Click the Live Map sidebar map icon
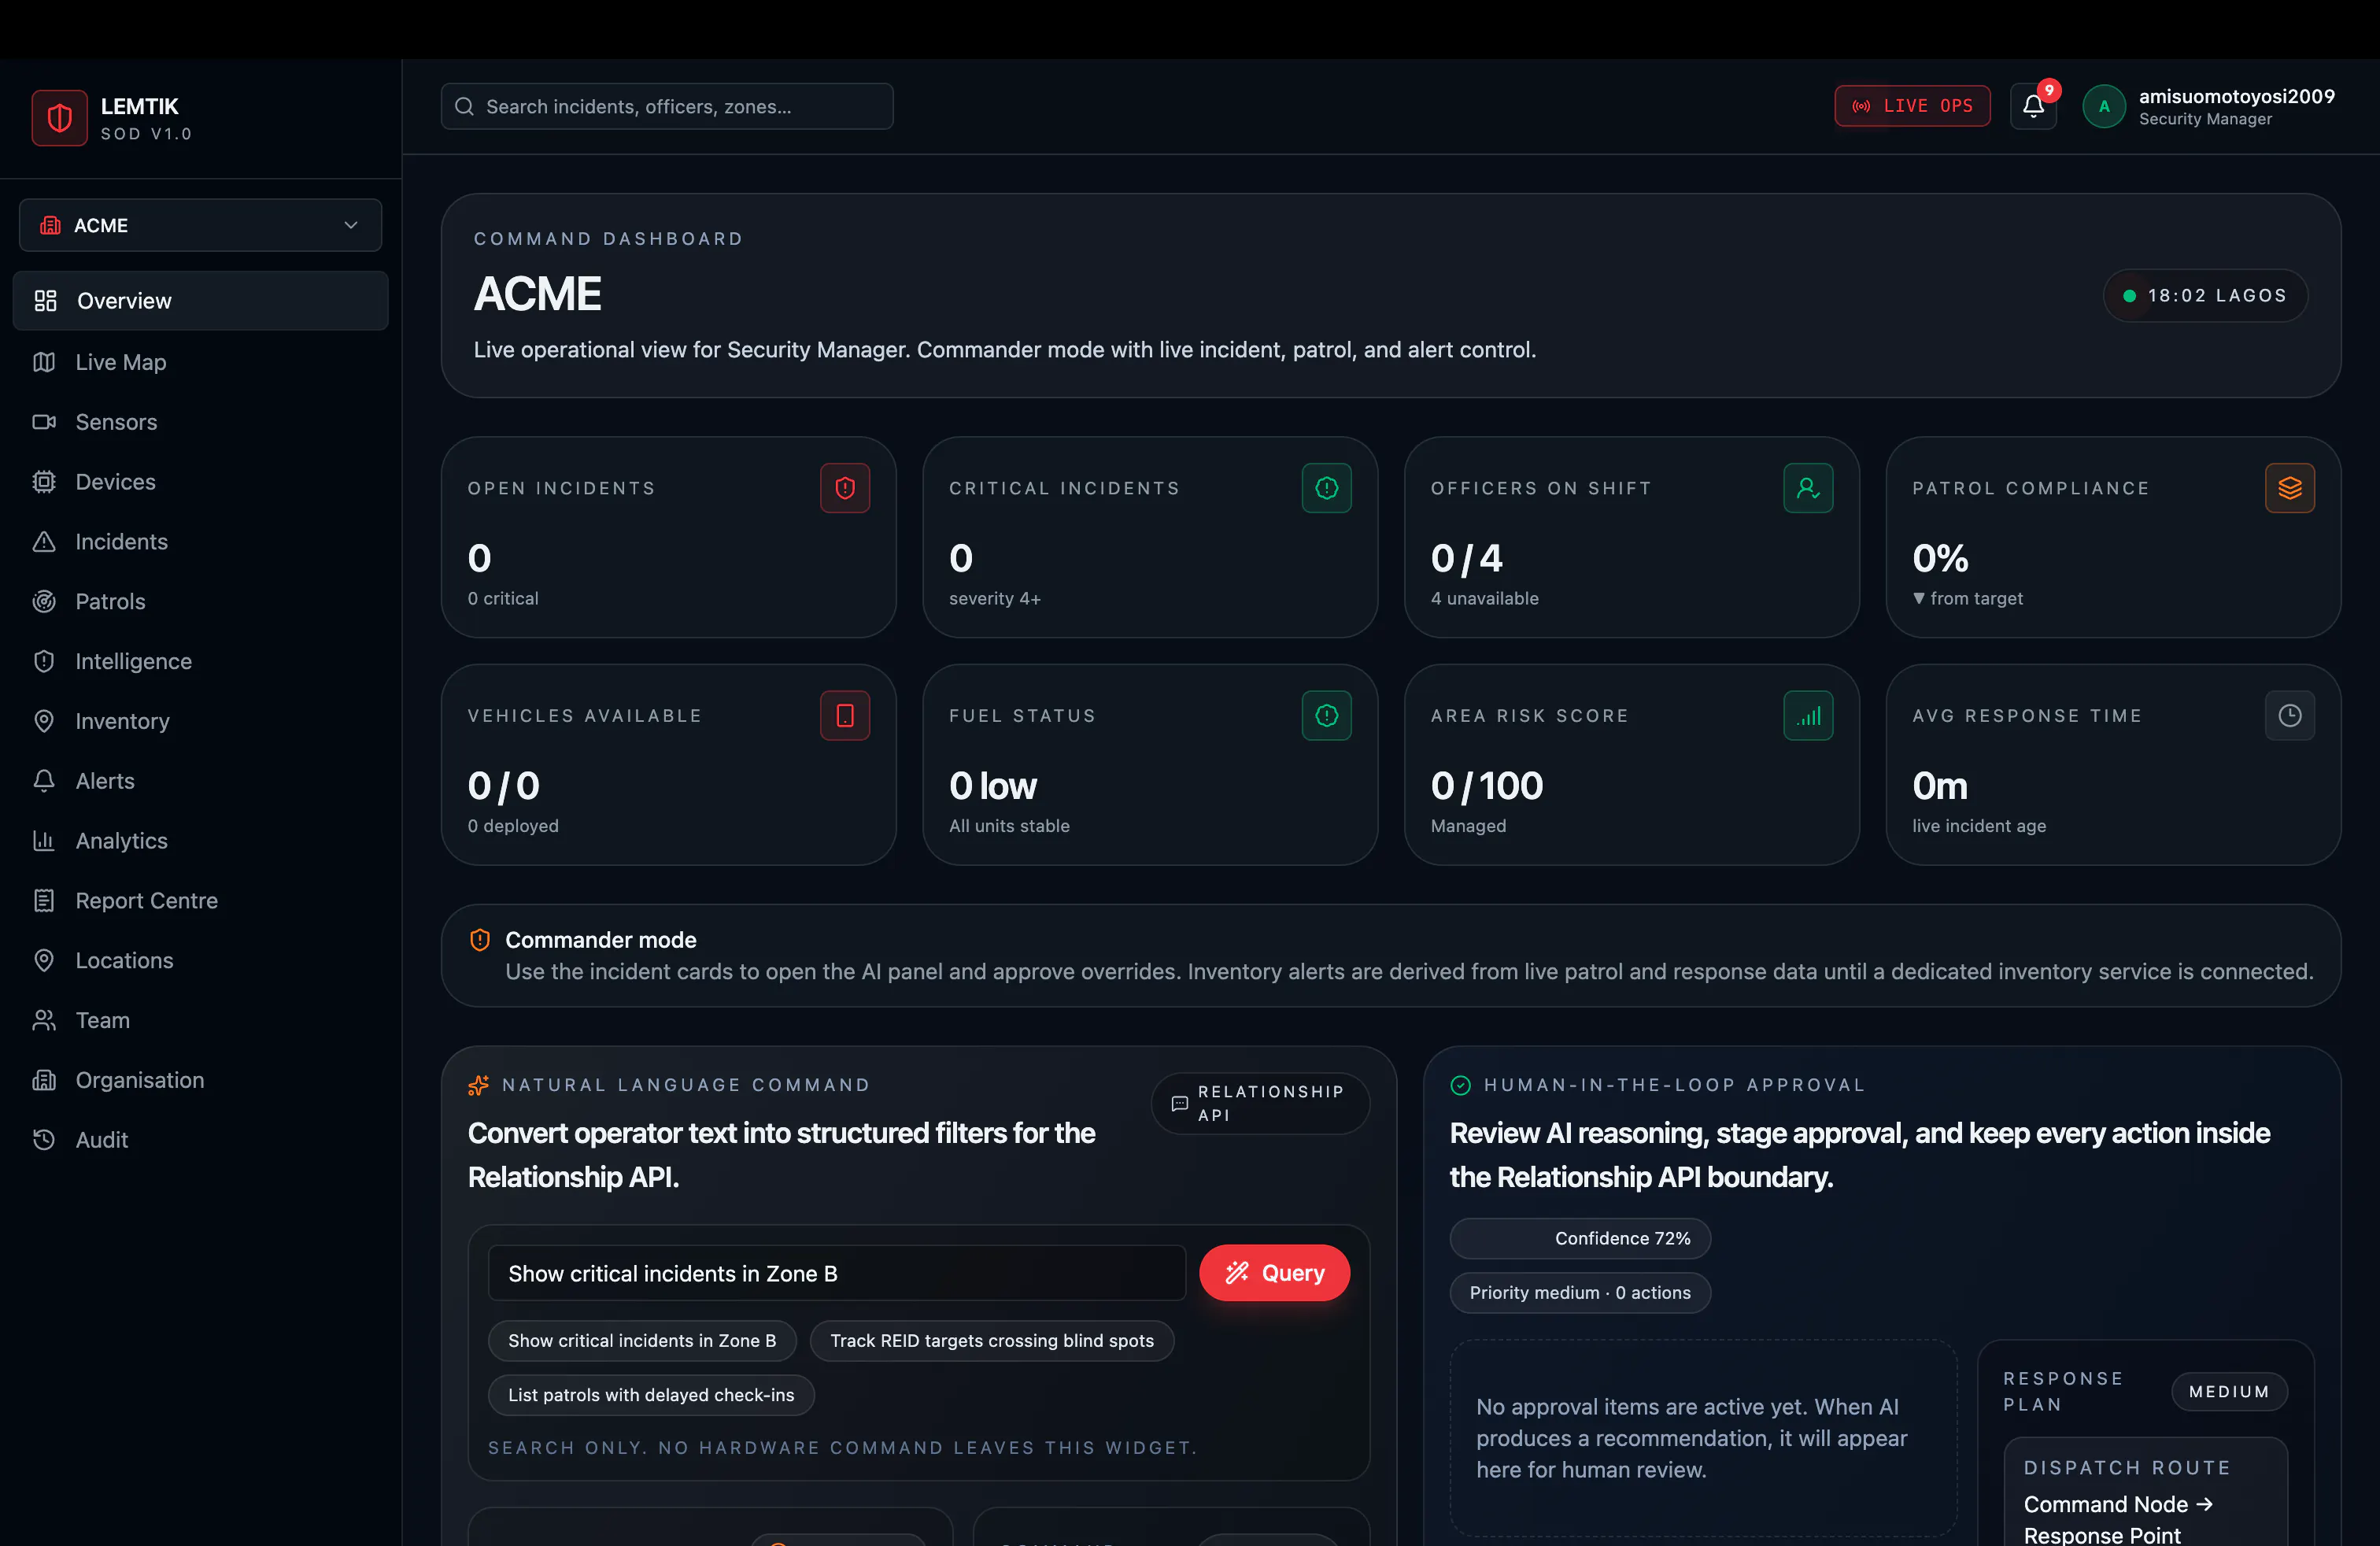This screenshot has height=1546, width=2380. tap(44, 362)
